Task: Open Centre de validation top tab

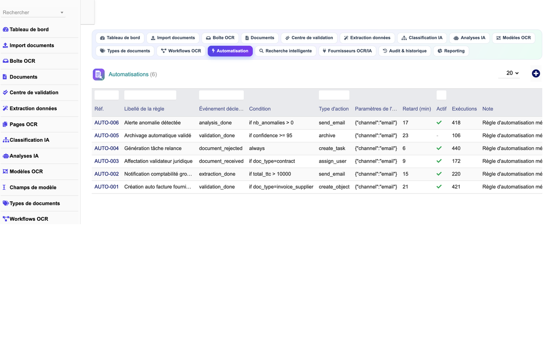Action: pos(309,38)
